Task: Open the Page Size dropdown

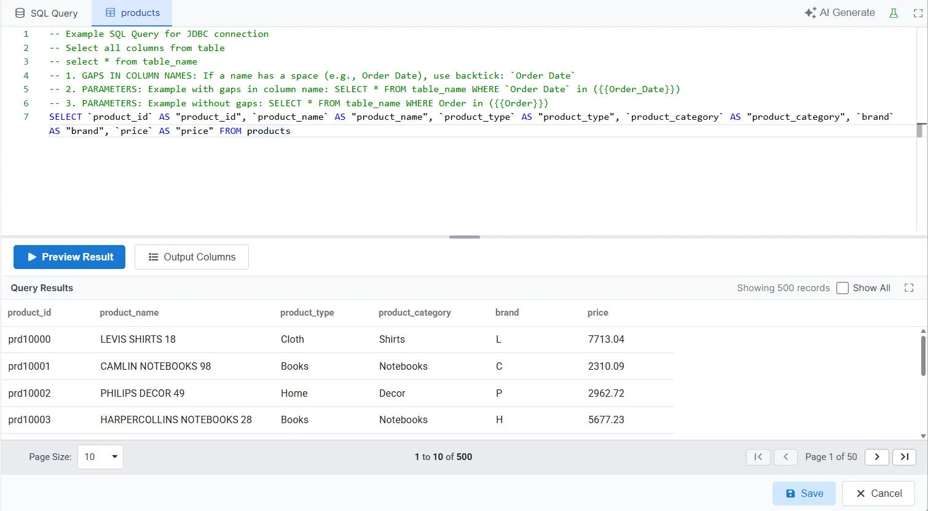Action: pos(100,457)
